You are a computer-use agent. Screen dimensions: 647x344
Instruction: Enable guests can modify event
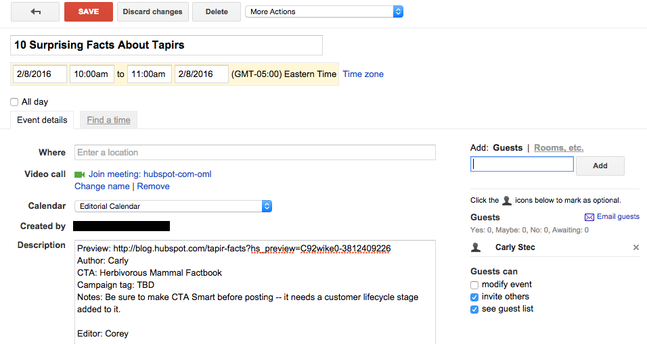tap(474, 285)
